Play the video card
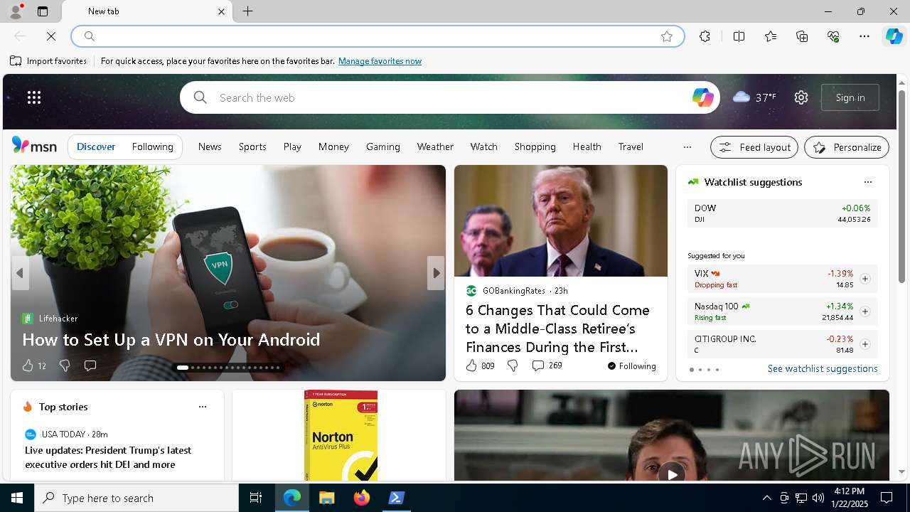The image size is (910, 512). pyautogui.click(x=672, y=474)
